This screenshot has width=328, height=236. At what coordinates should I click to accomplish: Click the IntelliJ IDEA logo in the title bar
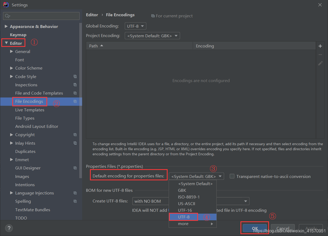pos(5,5)
